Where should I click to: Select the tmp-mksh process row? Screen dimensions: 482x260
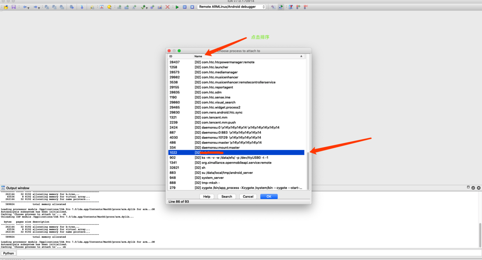pos(236,183)
